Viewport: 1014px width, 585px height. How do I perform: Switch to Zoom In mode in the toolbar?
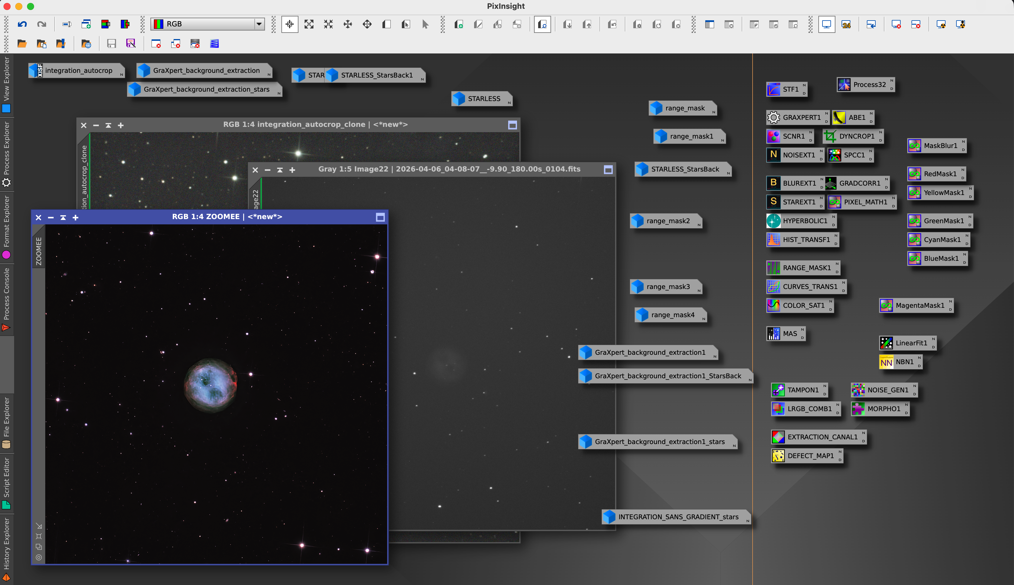pos(309,24)
